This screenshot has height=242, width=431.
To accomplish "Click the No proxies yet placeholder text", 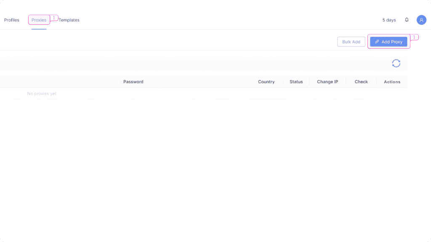I will [42, 93].
